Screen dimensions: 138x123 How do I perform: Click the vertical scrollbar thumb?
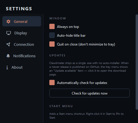point(137,62)
